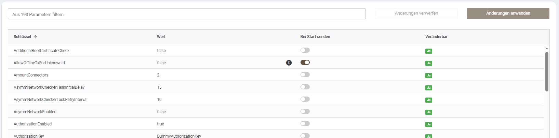Click the Ja badge for AsymmNetworkEnabled

coord(429,112)
